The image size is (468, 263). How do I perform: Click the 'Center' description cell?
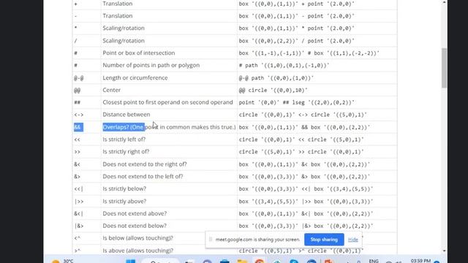click(112, 90)
